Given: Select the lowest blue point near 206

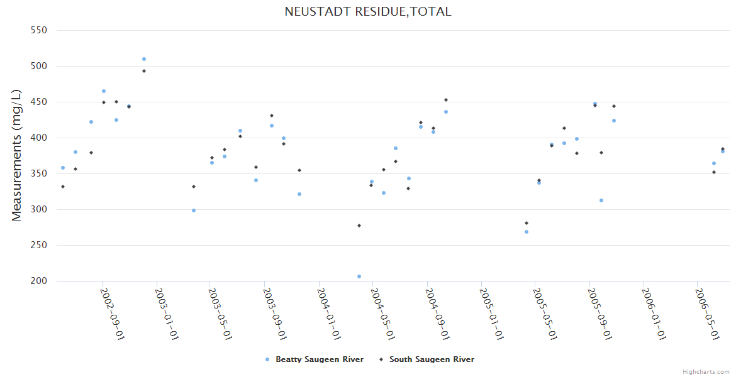Looking at the screenshot, I should [359, 276].
